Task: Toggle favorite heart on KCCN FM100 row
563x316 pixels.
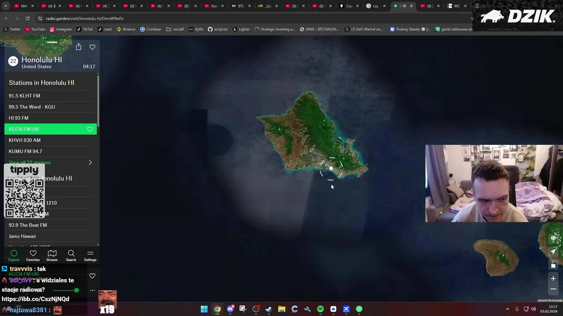Action: 90,129
